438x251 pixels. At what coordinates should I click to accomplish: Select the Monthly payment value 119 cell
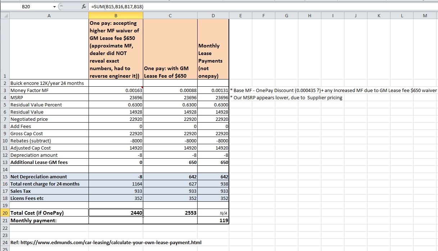pyautogui.click(x=213, y=220)
